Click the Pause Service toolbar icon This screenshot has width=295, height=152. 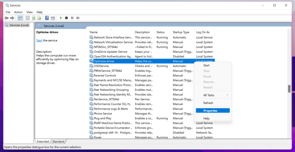click(x=72, y=18)
